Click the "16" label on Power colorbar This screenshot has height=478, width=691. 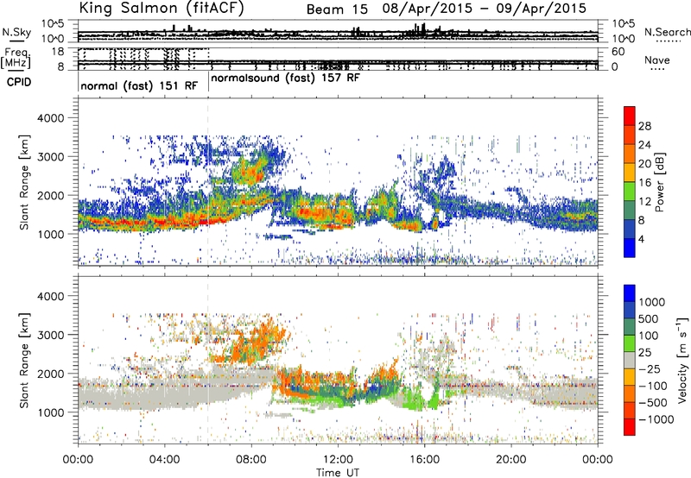coord(644,183)
